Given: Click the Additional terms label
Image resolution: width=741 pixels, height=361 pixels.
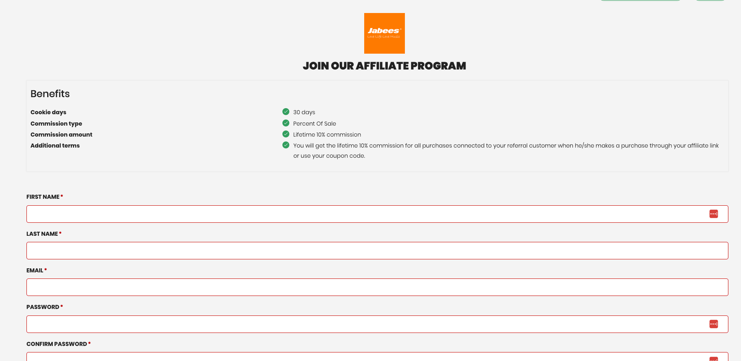Looking at the screenshot, I should coord(55,146).
